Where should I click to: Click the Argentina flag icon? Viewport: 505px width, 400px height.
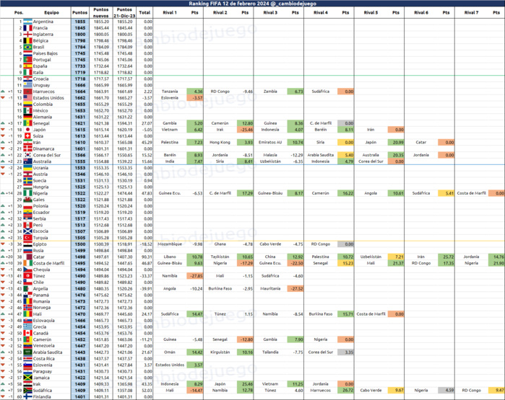point(27,22)
